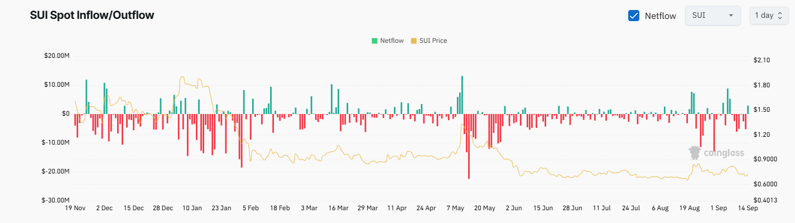Toggle the SUI Price legend series

[x=428, y=41]
